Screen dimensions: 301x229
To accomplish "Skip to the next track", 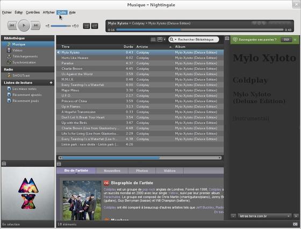I will (35, 25).
